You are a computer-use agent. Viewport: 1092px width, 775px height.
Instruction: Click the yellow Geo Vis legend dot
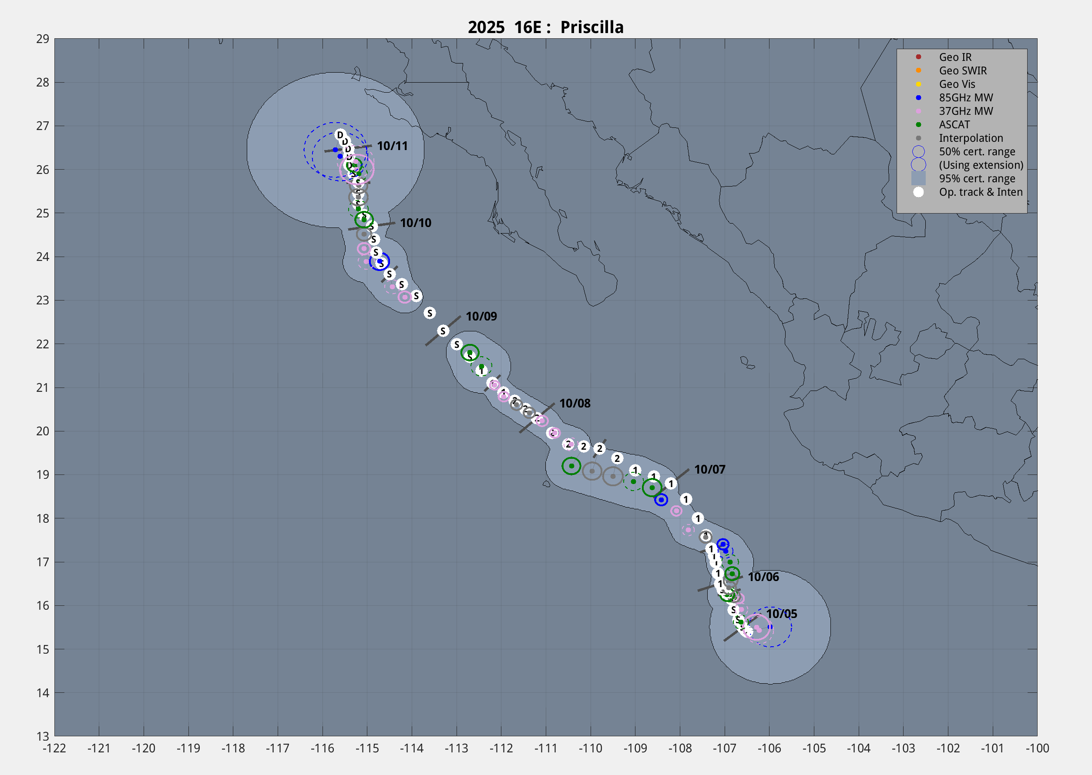[918, 84]
